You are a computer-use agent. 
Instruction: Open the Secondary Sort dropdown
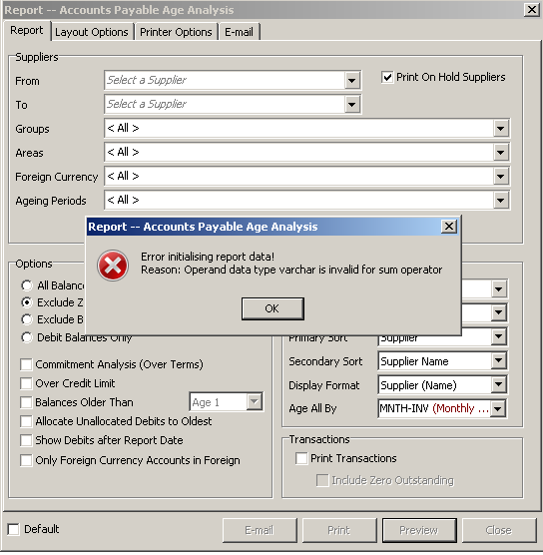pyautogui.click(x=498, y=360)
